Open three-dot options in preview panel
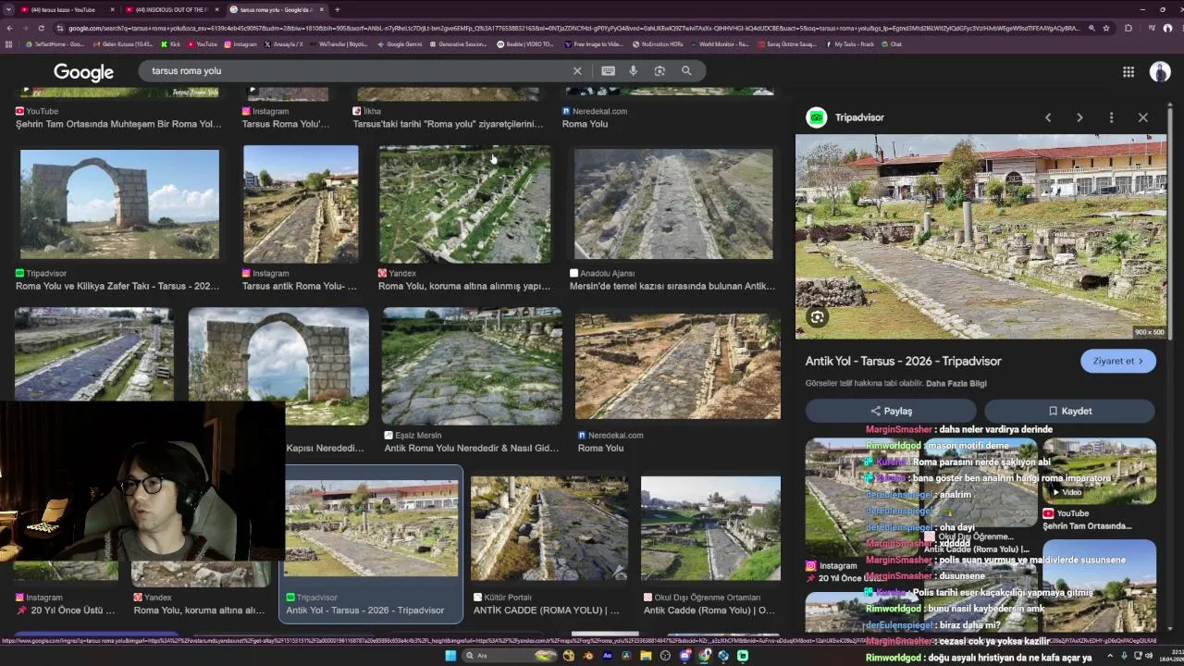Image resolution: width=1184 pixels, height=666 pixels. pyautogui.click(x=1111, y=117)
